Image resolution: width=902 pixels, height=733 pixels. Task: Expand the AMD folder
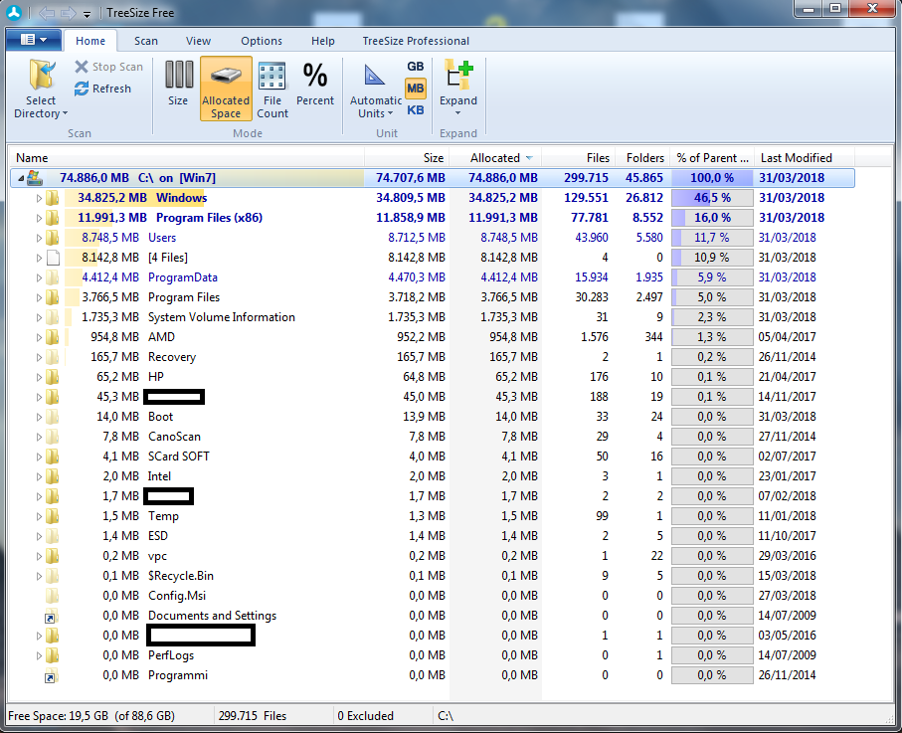[39, 338]
